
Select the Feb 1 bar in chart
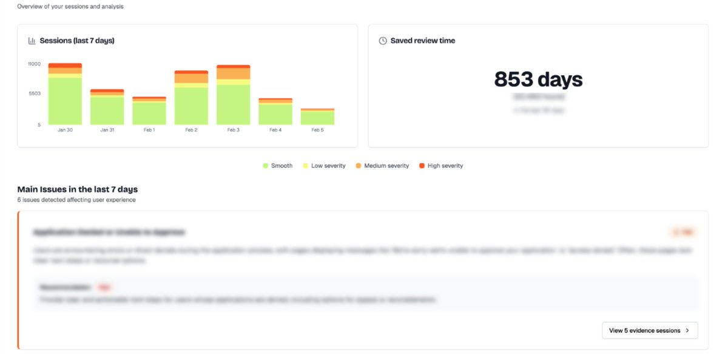coord(149,111)
